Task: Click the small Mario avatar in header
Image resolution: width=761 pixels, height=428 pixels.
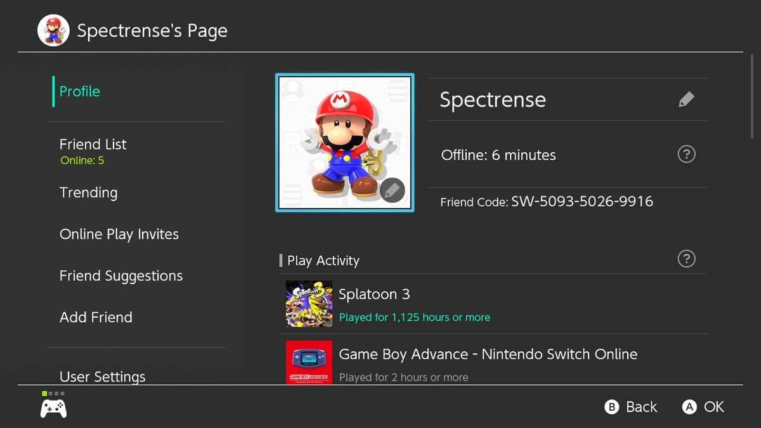Action: click(53, 30)
